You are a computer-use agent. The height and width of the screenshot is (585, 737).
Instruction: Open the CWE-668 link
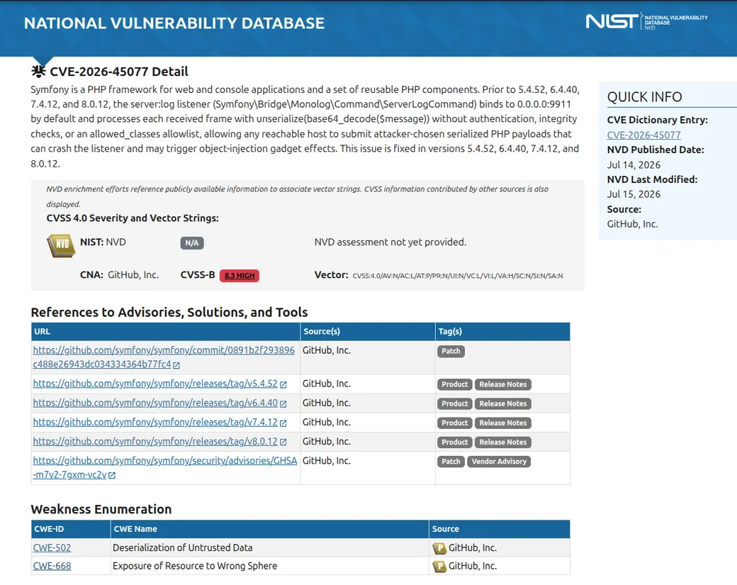coord(52,566)
